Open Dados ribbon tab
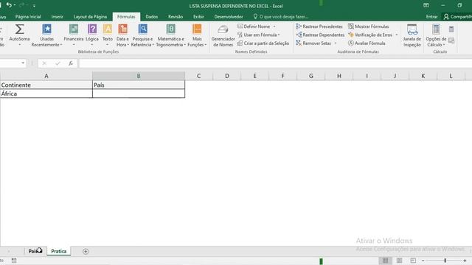The height and width of the screenshot is (265, 472). click(x=152, y=17)
